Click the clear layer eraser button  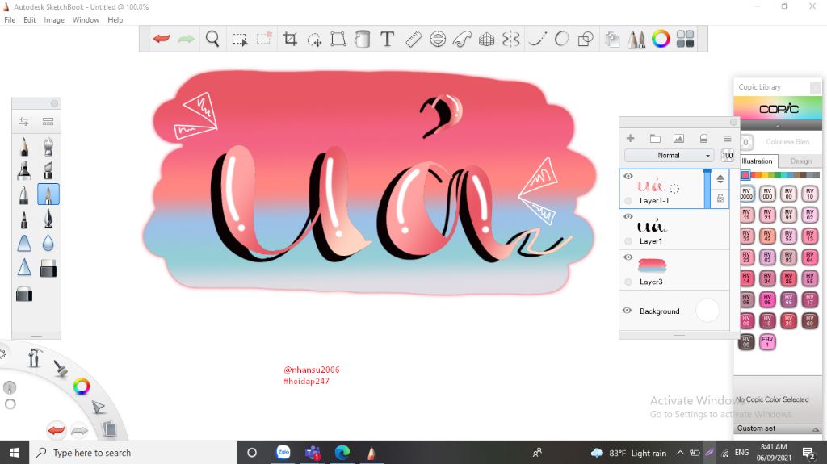pos(703,138)
